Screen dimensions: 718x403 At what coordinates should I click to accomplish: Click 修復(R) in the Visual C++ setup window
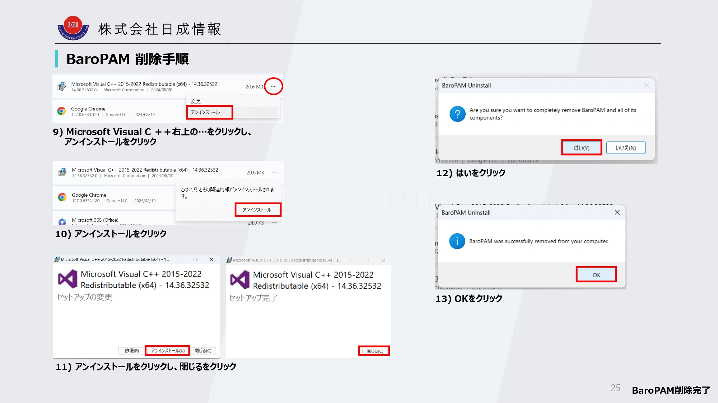point(132,351)
